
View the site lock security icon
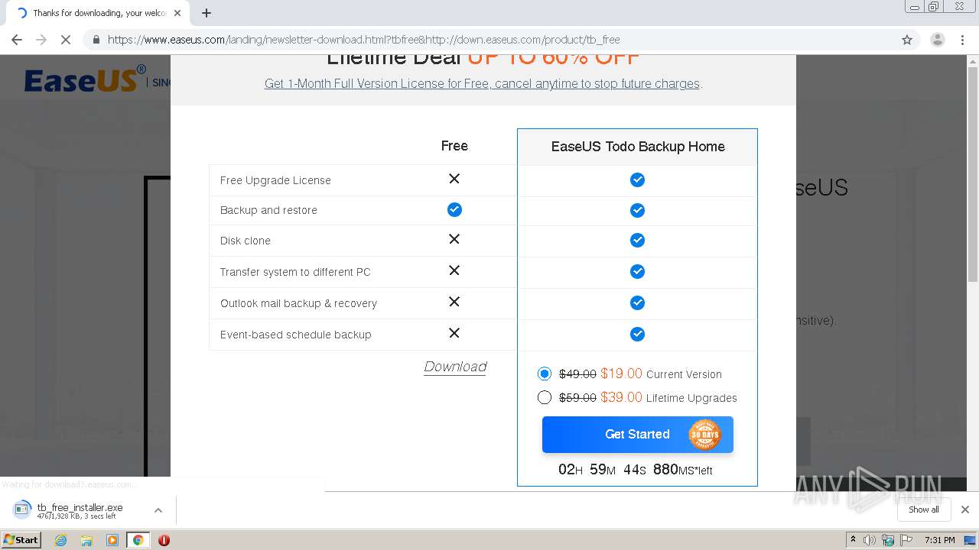96,40
